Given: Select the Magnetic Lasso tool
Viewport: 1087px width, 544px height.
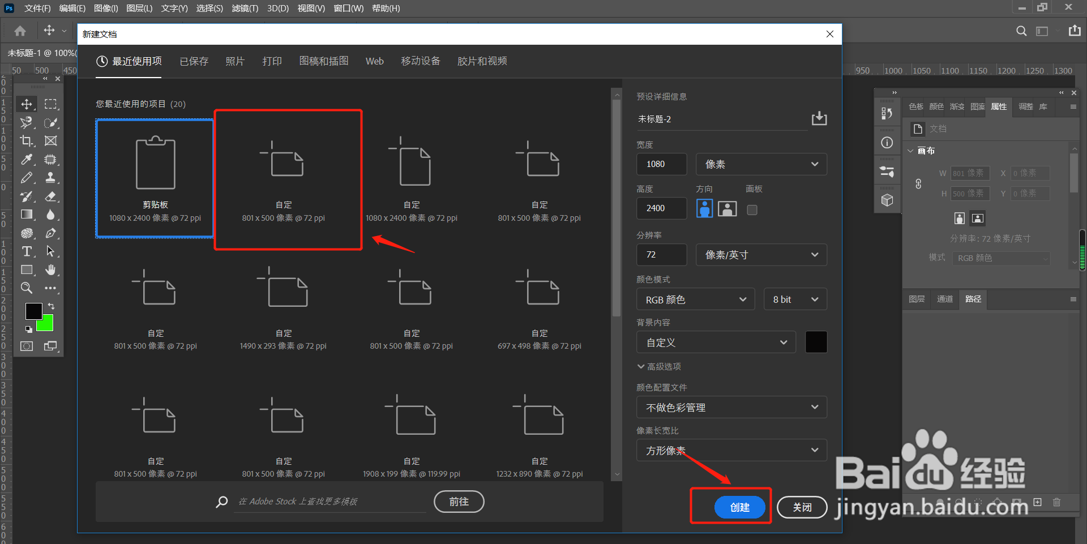Looking at the screenshot, I should [27, 123].
